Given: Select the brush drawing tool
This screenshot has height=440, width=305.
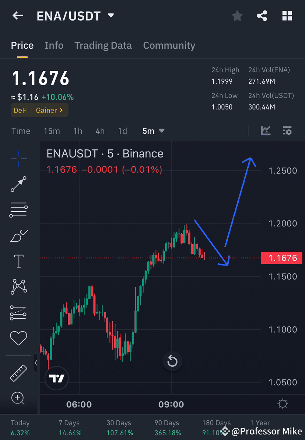Looking at the screenshot, I should (x=18, y=235).
